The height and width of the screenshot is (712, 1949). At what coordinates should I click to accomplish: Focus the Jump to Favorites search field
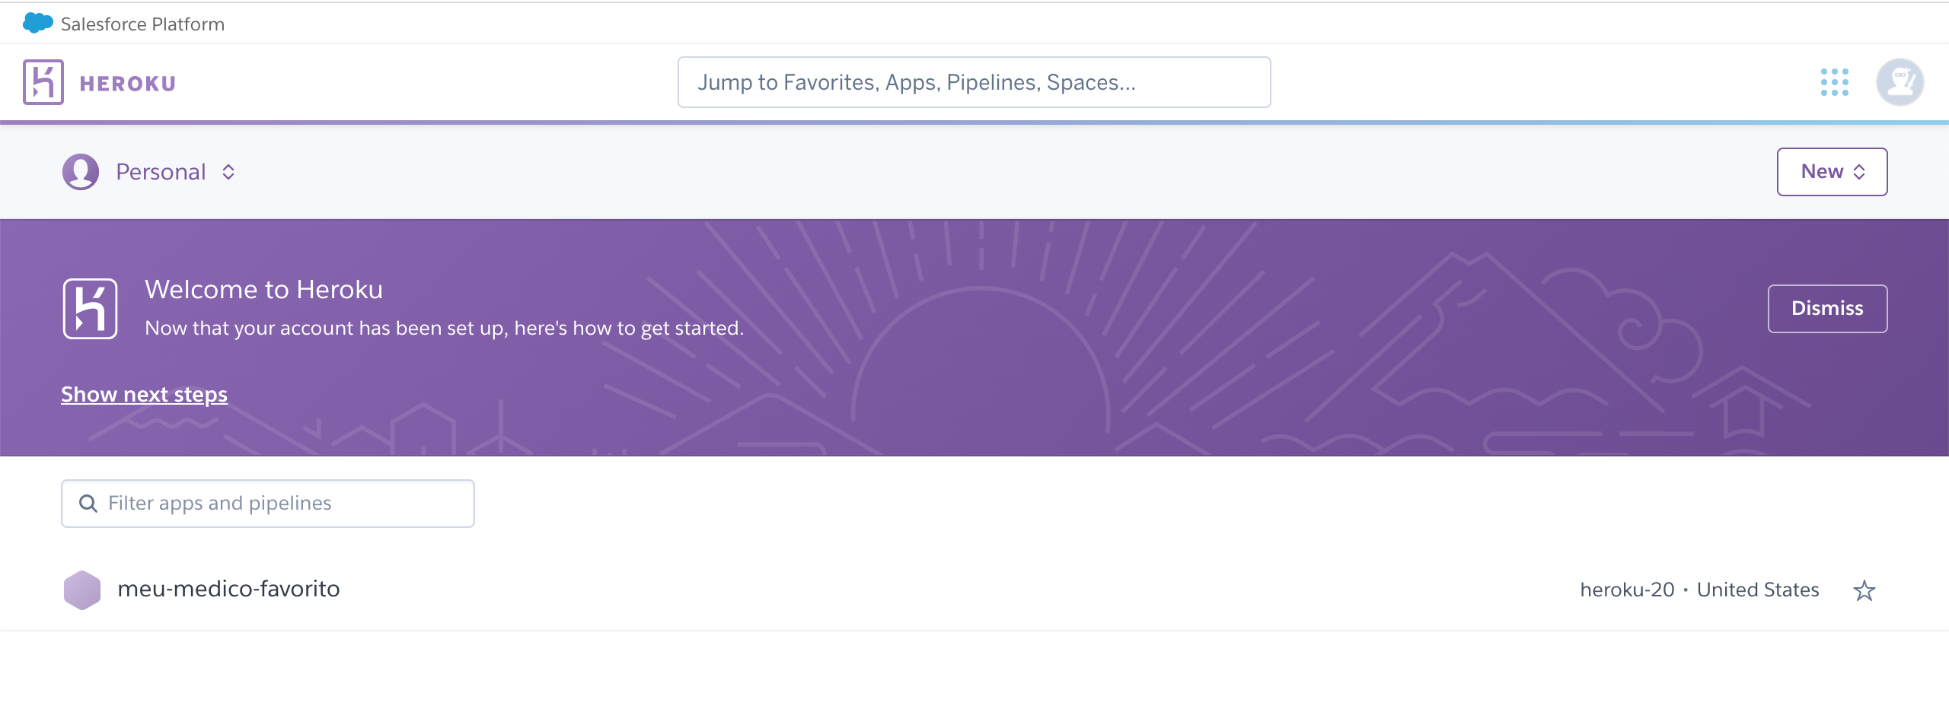pos(974,82)
